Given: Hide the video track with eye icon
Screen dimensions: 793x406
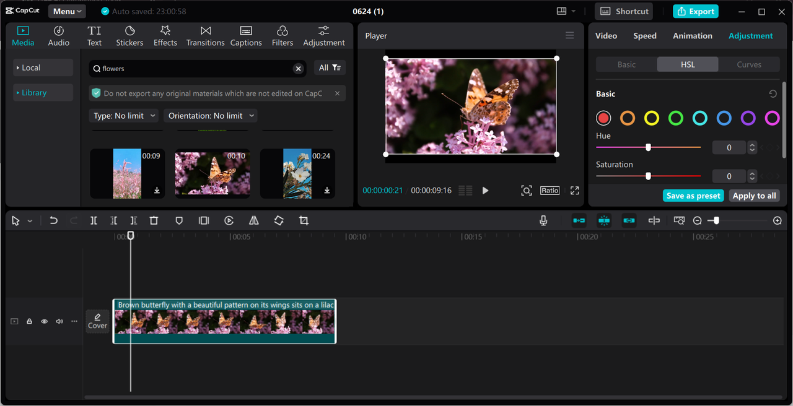Looking at the screenshot, I should [44, 321].
